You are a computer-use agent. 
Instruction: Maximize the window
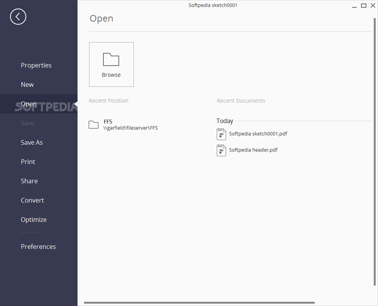tap(363, 5)
